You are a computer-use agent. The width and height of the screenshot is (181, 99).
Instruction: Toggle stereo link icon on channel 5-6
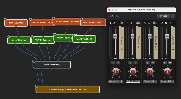tap(155, 23)
